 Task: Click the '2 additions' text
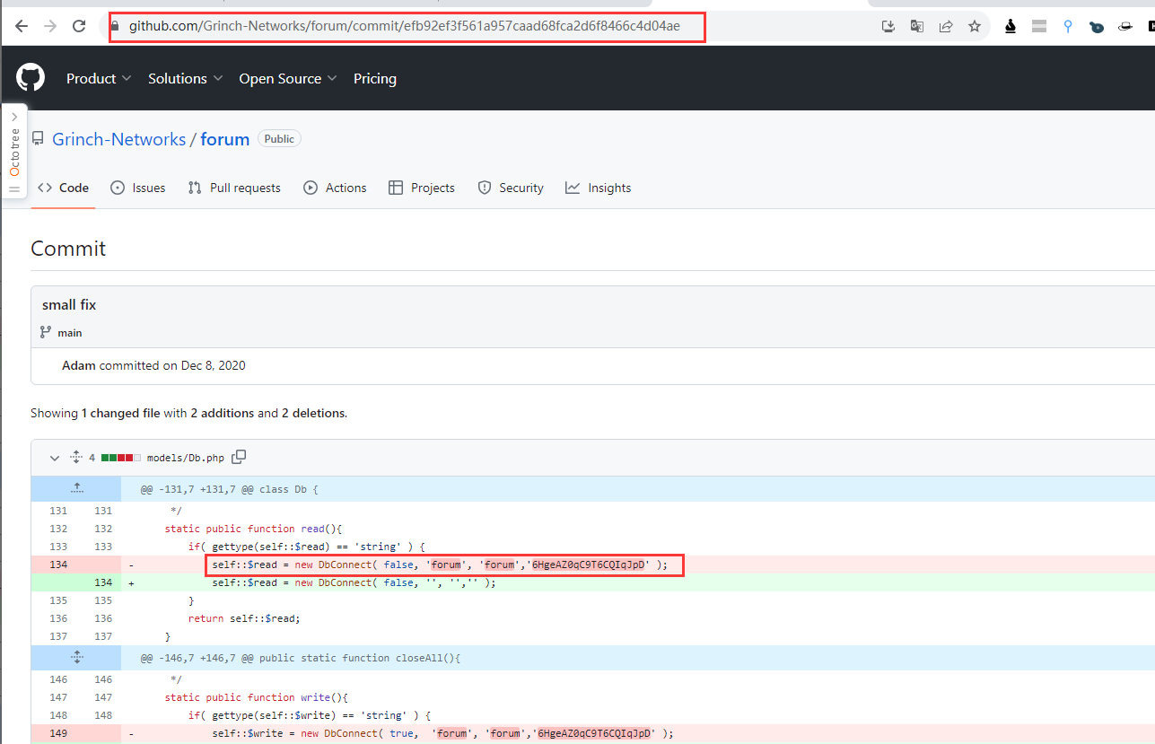pyautogui.click(x=223, y=414)
